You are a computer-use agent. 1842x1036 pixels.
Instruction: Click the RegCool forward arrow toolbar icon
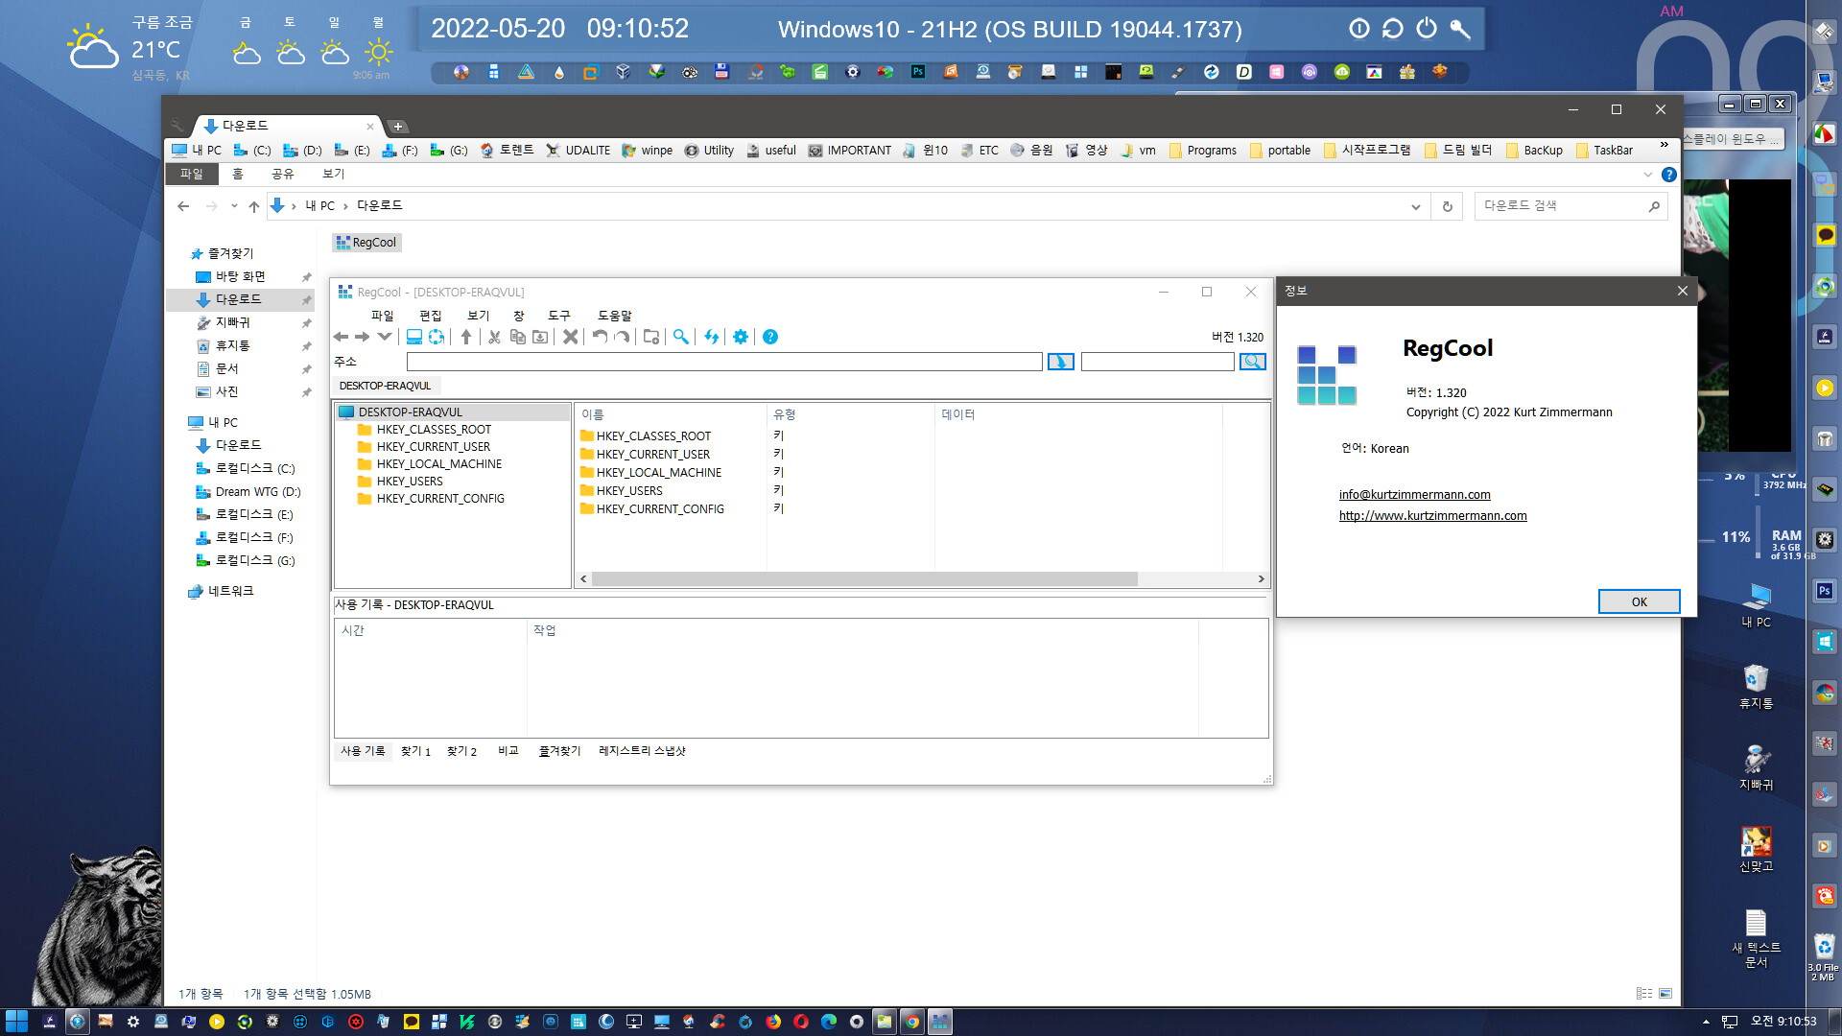click(362, 337)
